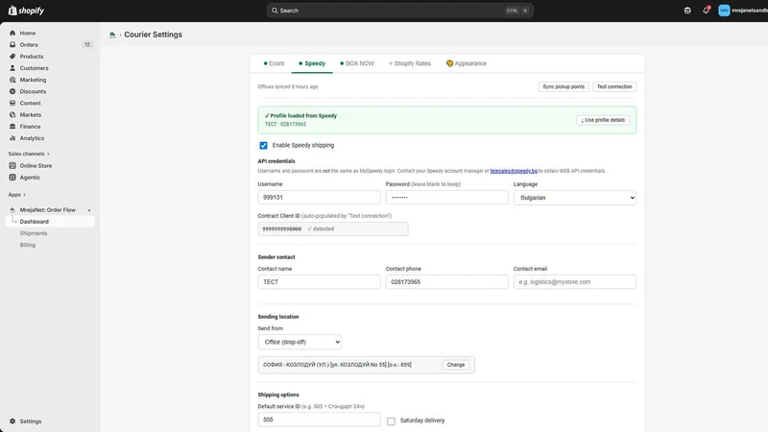
Task: Expand the Sales channels section
Action: click(29, 154)
